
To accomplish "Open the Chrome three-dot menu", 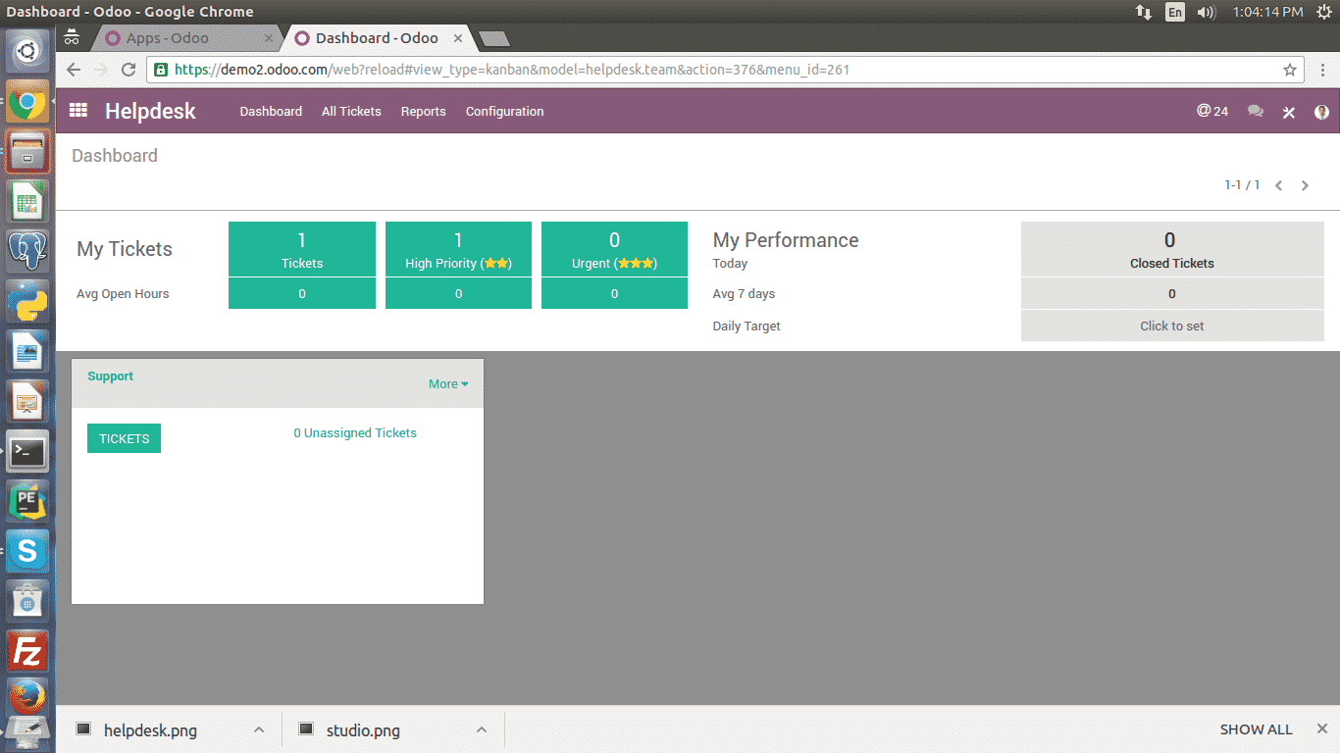I will pyautogui.click(x=1320, y=70).
